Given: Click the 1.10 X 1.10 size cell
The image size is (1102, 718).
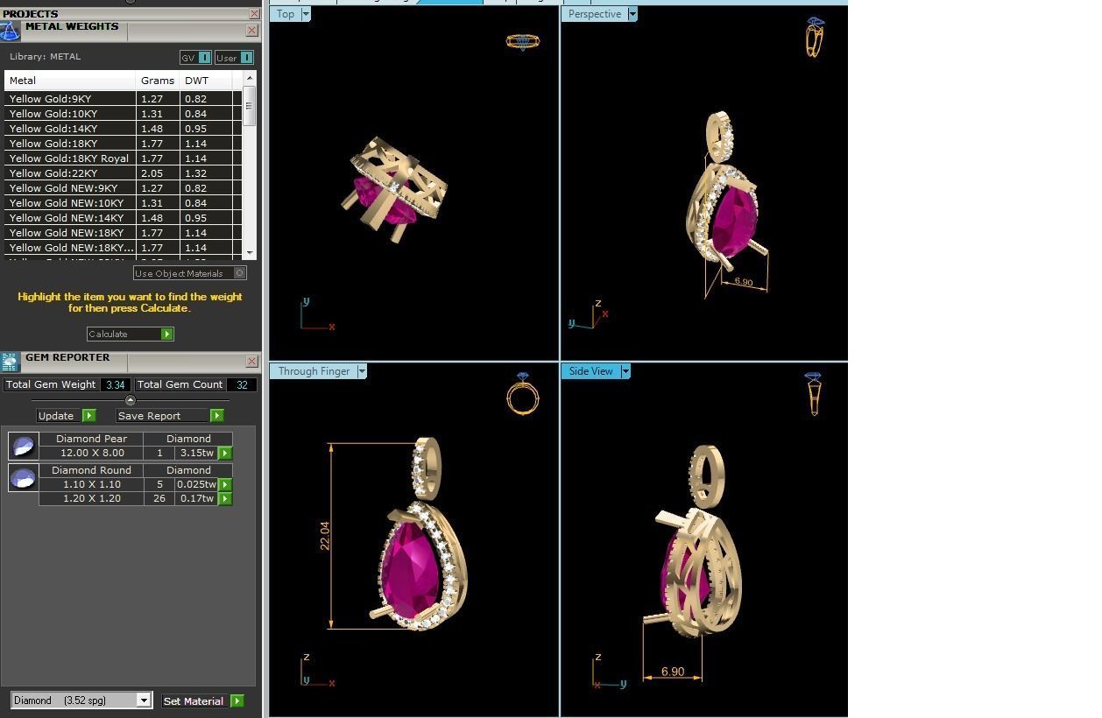Looking at the screenshot, I should tap(91, 484).
